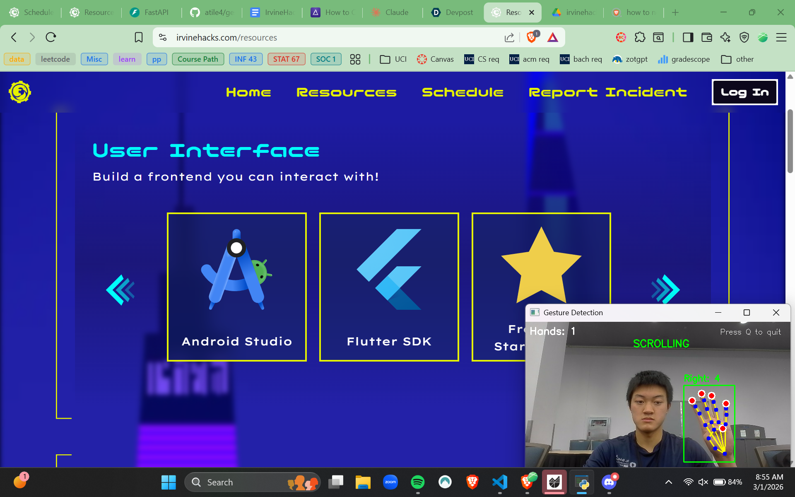The width and height of the screenshot is (795, 497).
Task: Expand the other bookmarks folder
Action: [737, 59]
